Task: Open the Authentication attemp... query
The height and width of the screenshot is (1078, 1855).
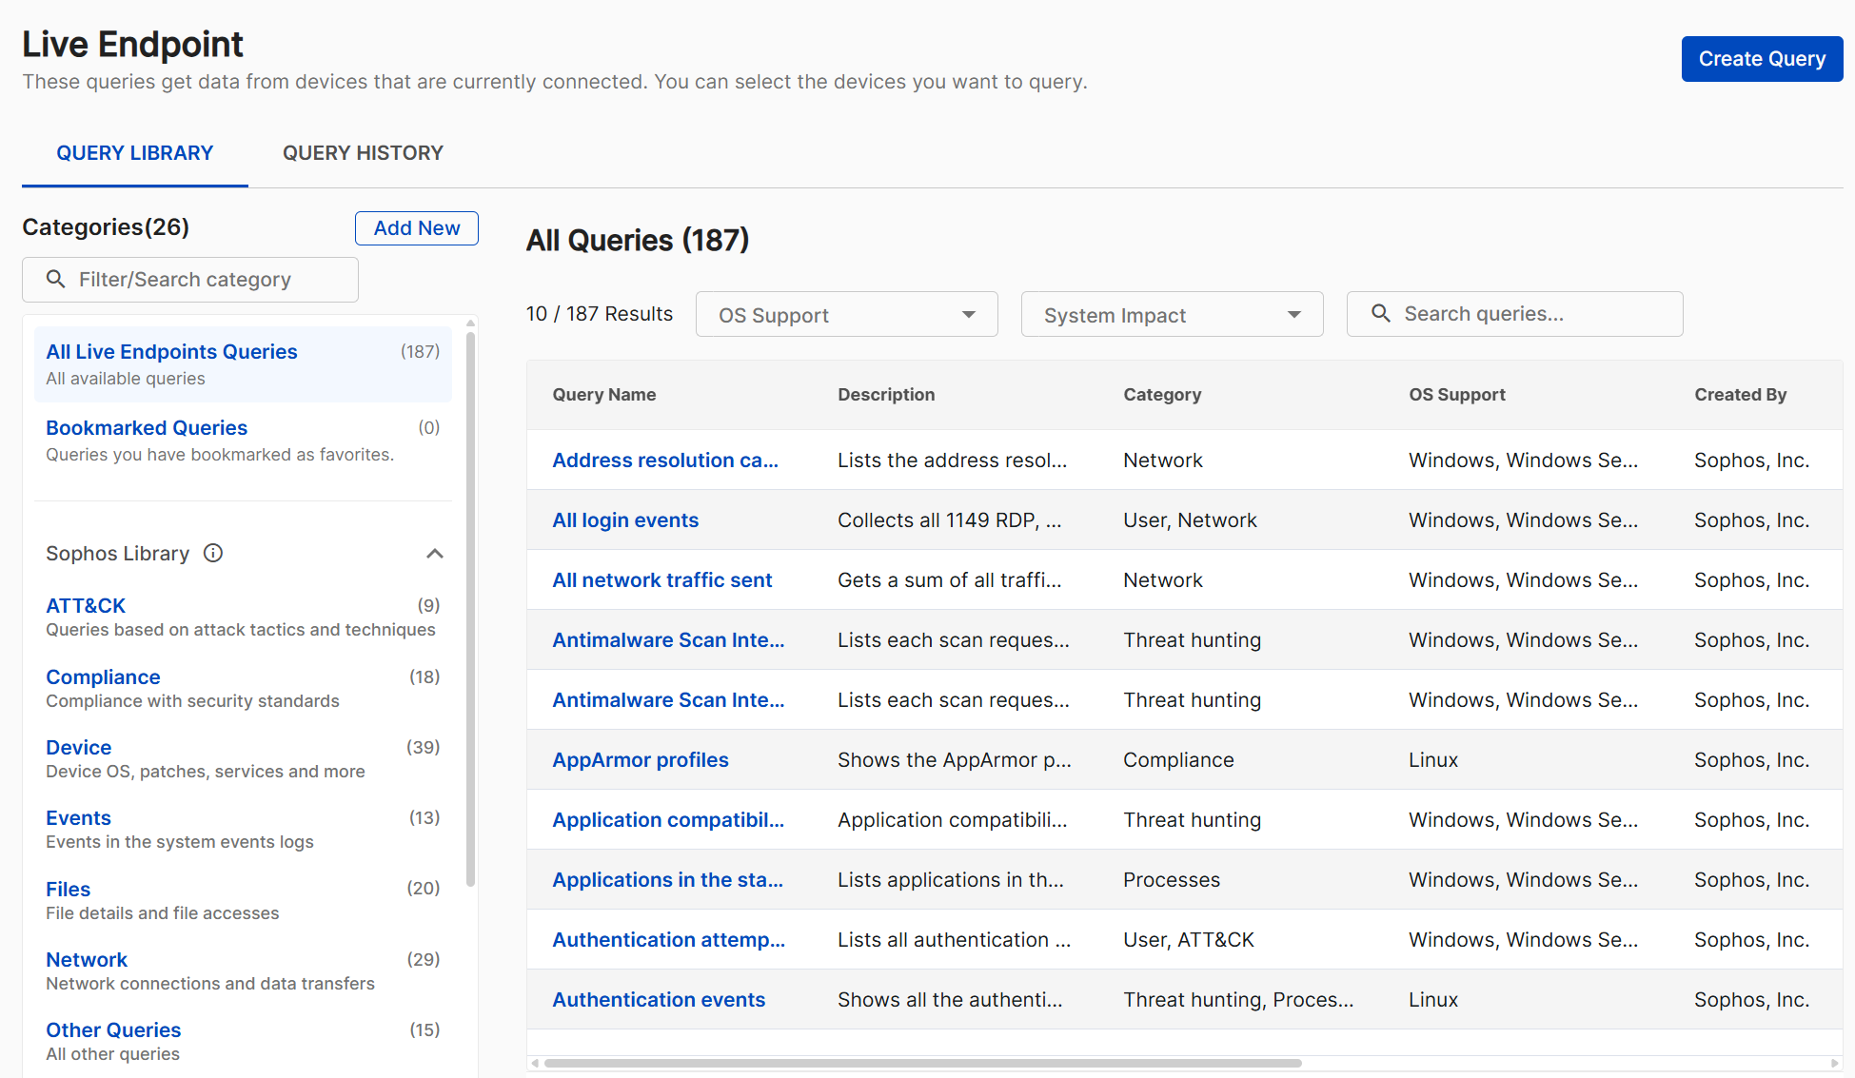Action: pyautogui.click(x=669, y=940)
